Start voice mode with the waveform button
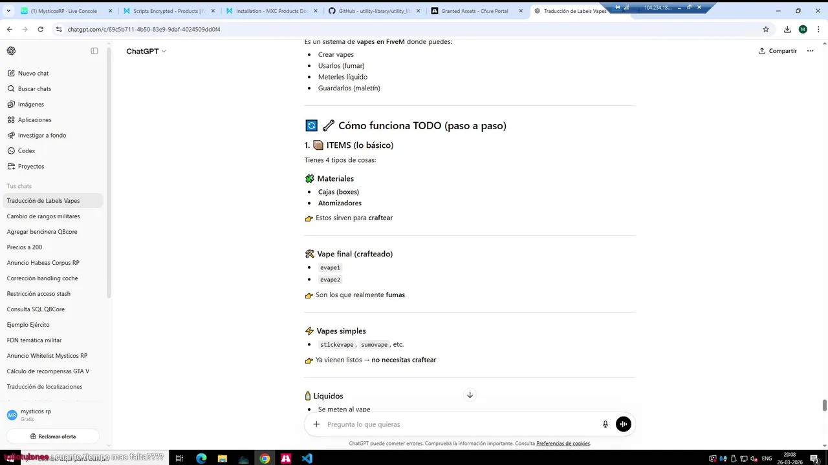This screenshot has height=465, width=828. (623, 424)
